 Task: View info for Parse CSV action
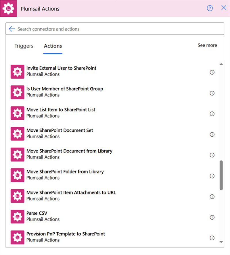click(212, 217)
